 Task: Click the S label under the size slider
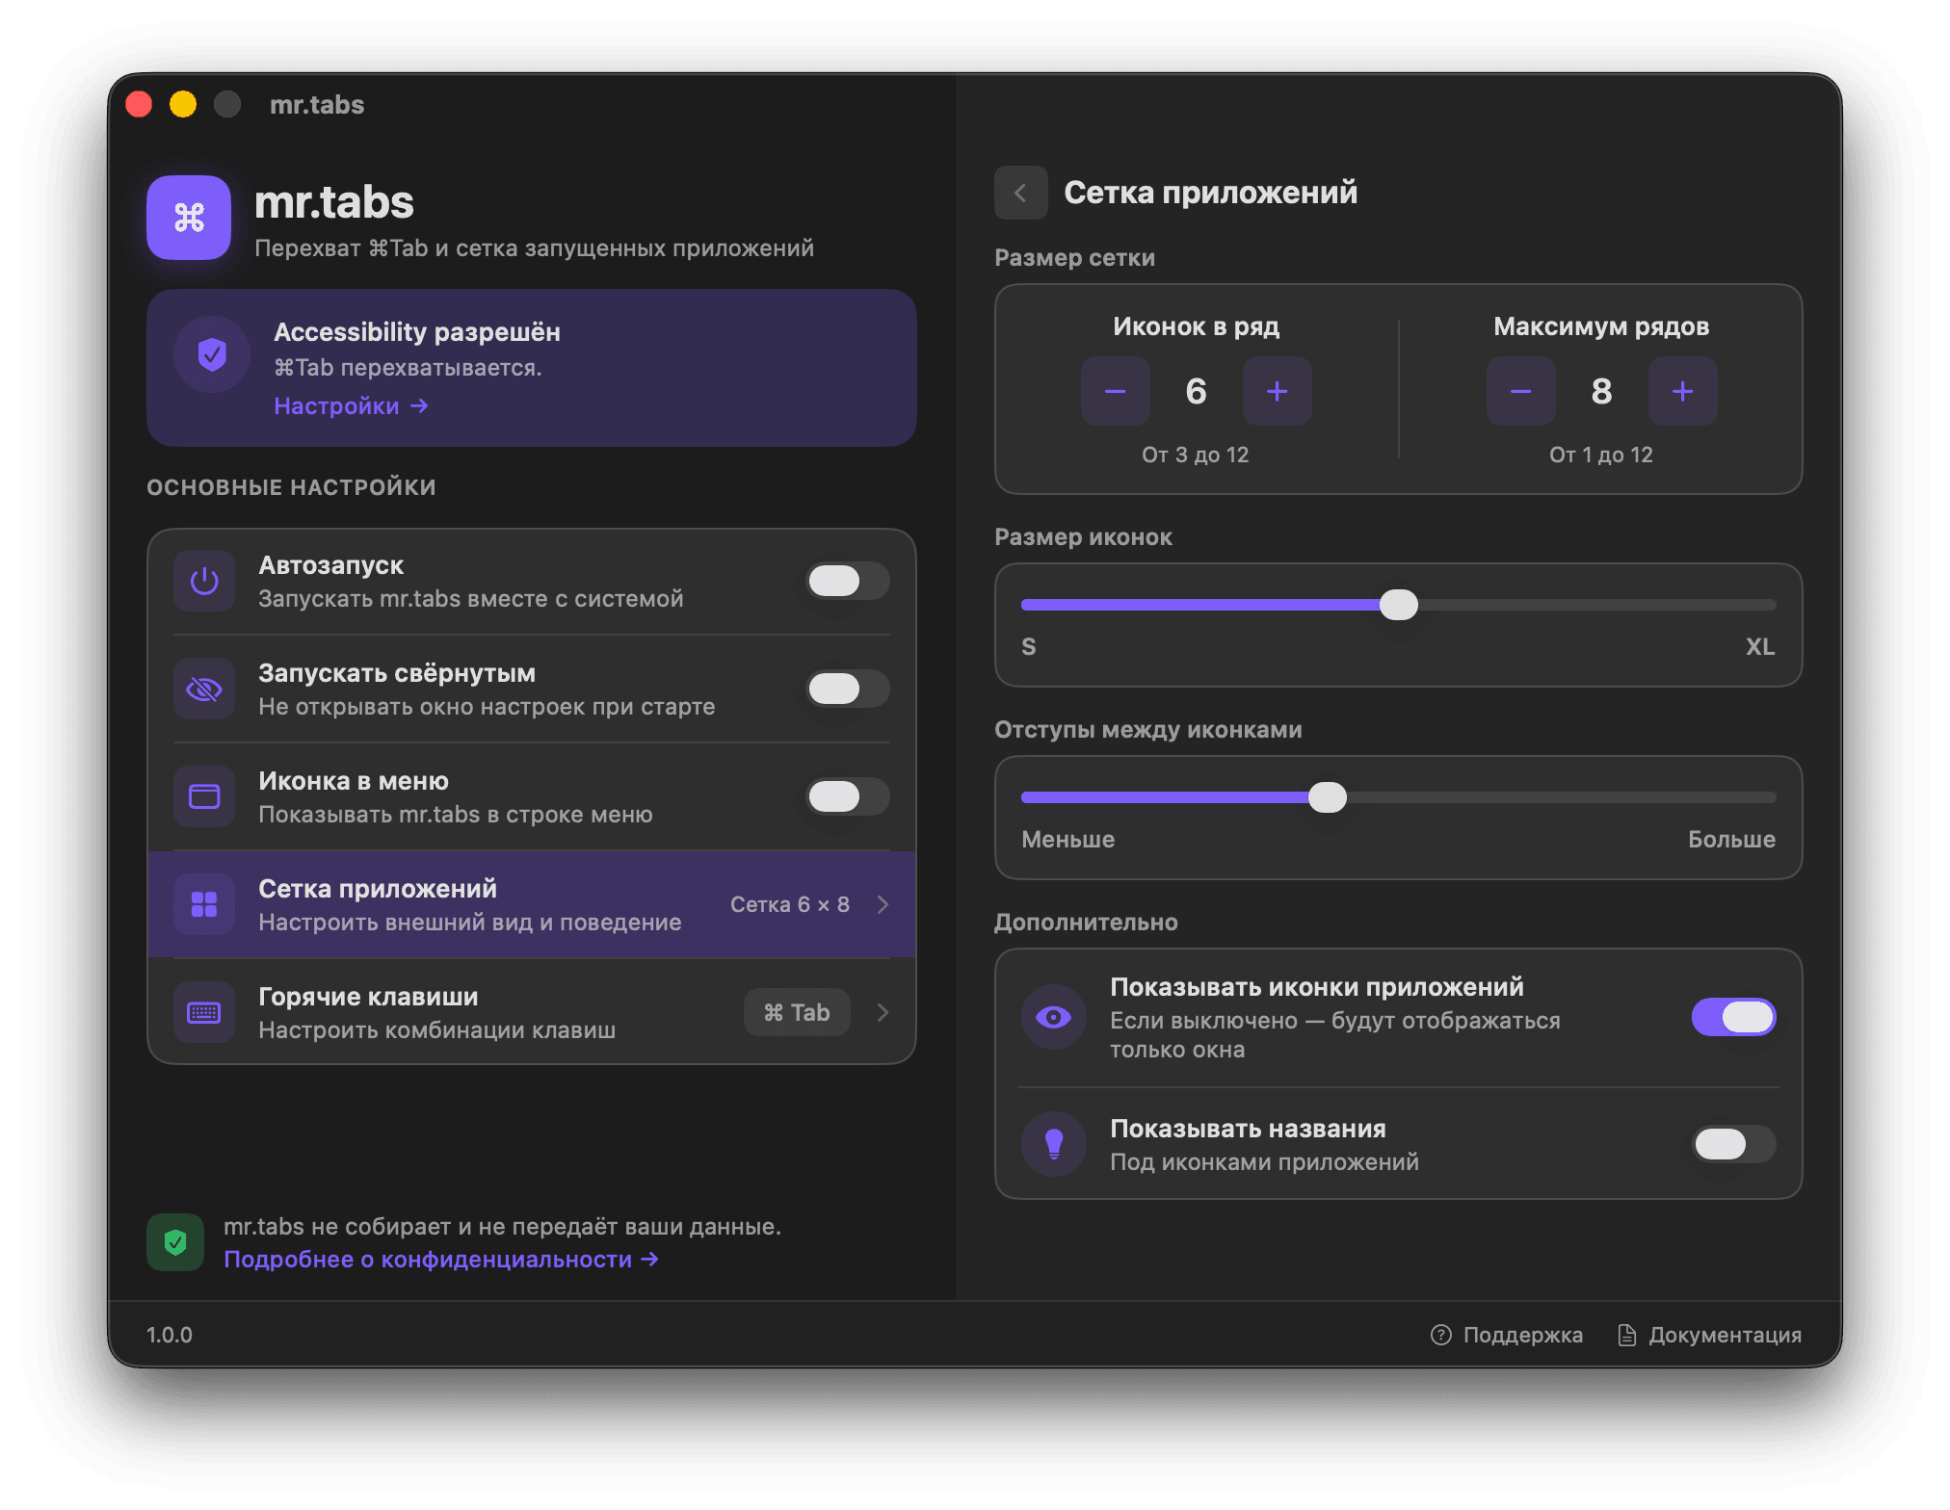1029,647
